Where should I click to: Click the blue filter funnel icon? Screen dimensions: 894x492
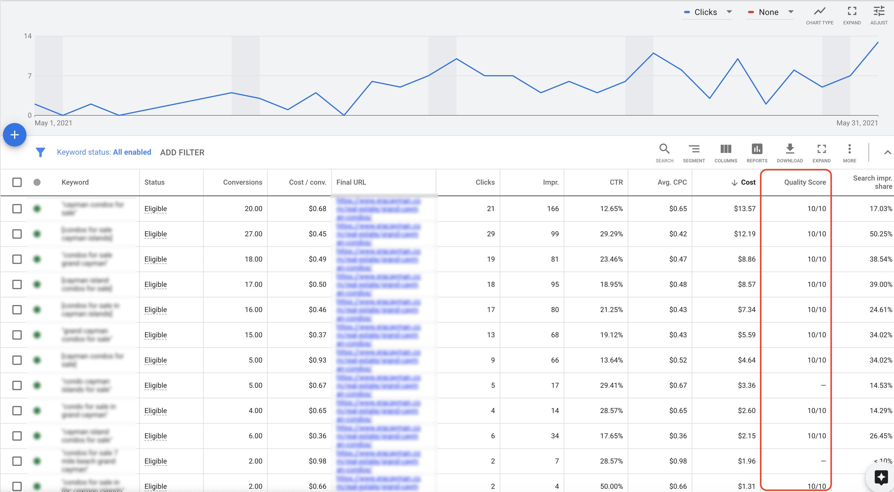(41, 152)
